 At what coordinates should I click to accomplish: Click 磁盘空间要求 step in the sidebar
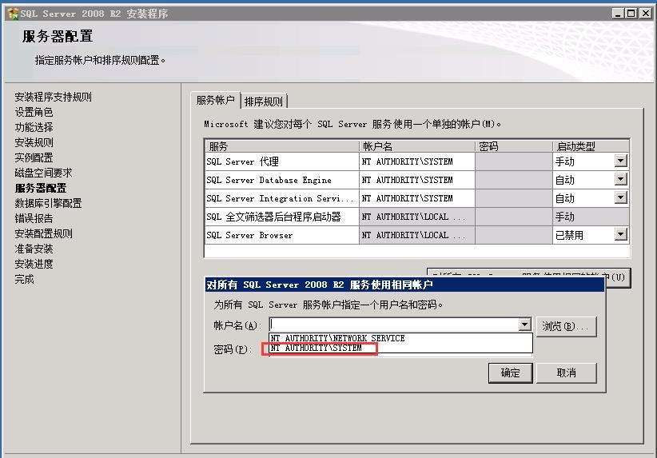click(44, 173)
